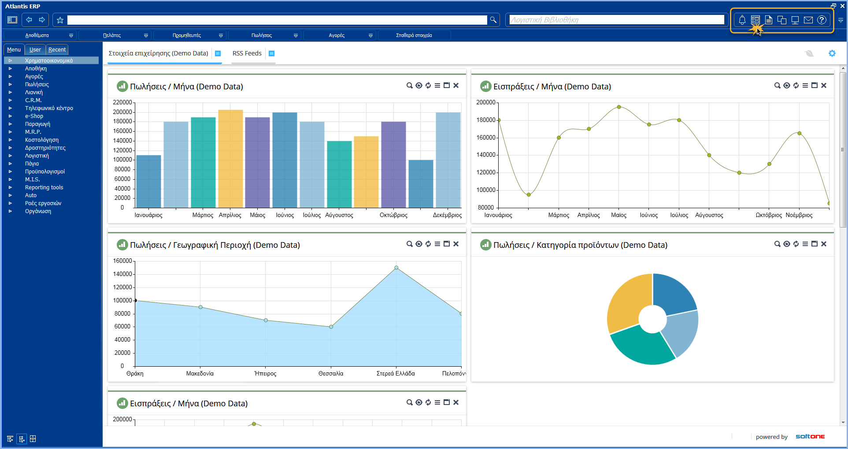Click the favorites star icon

[x=60, y=20]
